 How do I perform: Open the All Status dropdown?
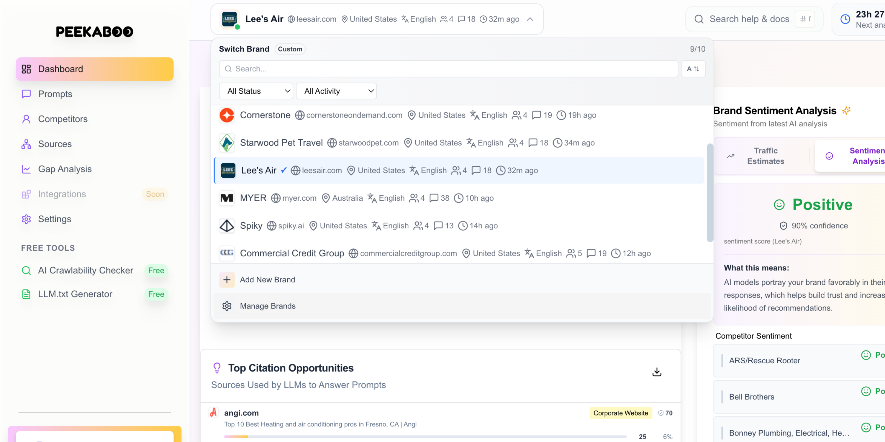click(256, 91)
